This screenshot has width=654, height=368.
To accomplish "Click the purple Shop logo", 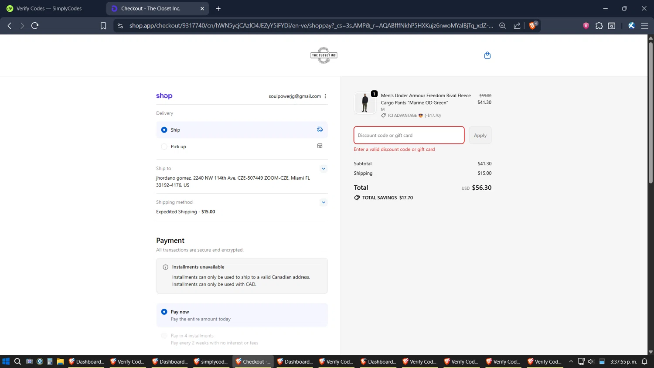I will tap(164, 96).
